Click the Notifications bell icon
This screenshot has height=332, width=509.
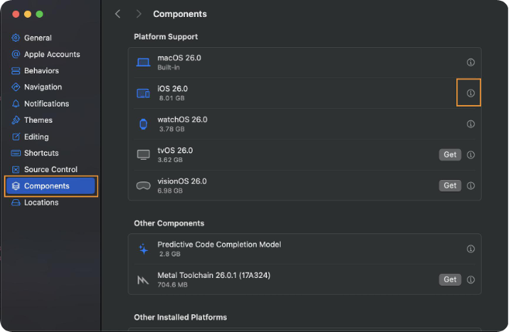click(x=15, y=103)
